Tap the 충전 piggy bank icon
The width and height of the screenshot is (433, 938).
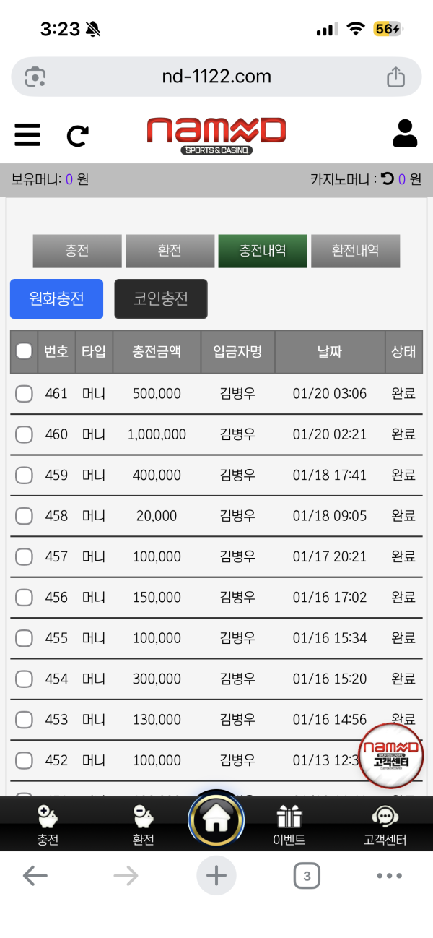coord(48,817)
